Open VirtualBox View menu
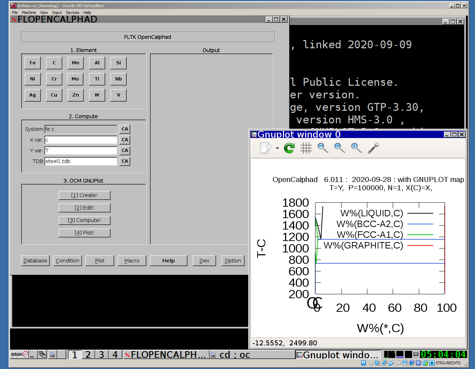Viewport: 475px width, 369px height. (44, 13)
